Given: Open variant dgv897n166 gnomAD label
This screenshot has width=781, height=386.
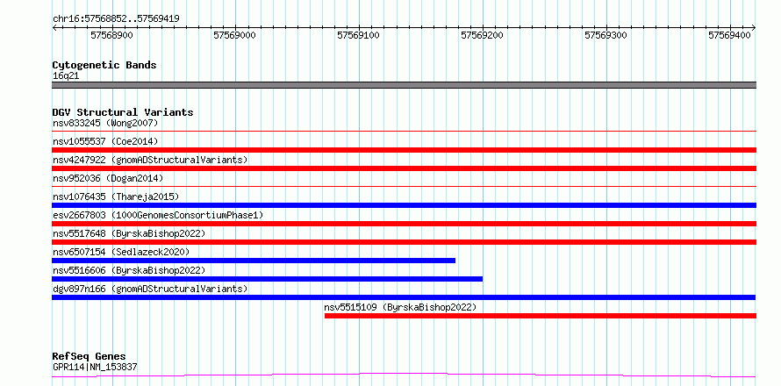Looking at the screenshot, I should coord(150,289).
